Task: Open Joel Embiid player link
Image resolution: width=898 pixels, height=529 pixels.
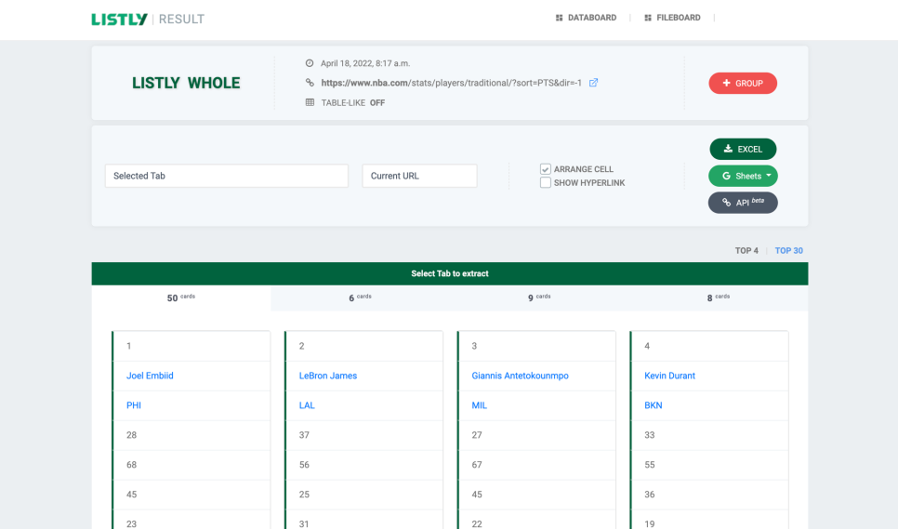Action: click(x=150, y=376)
